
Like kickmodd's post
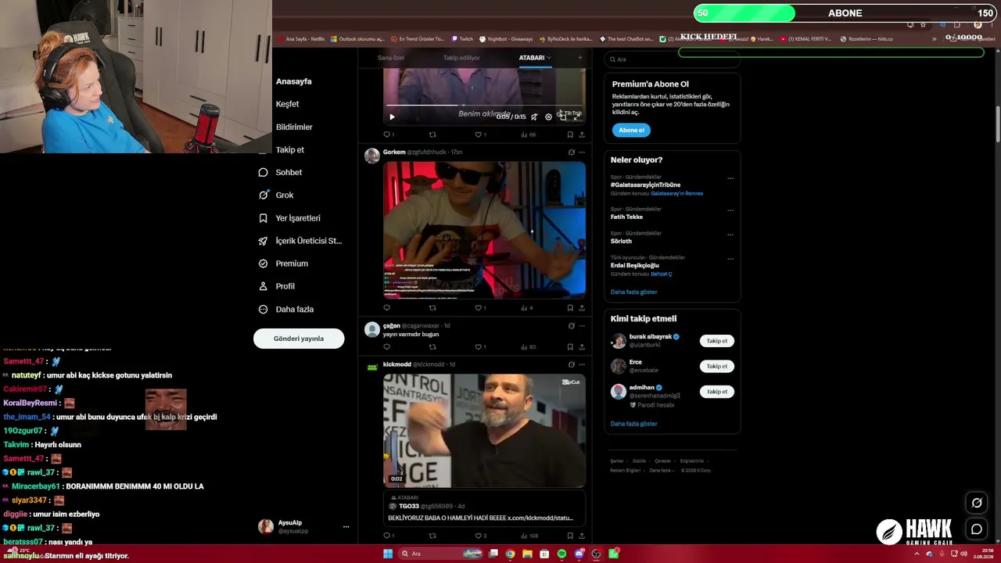[x=479, y=536]
